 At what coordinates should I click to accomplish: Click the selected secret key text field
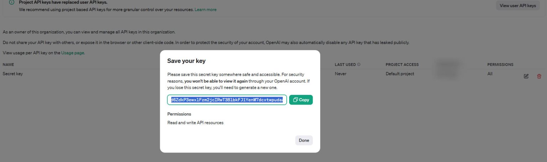pyautogui.click(x=227, y=100)
